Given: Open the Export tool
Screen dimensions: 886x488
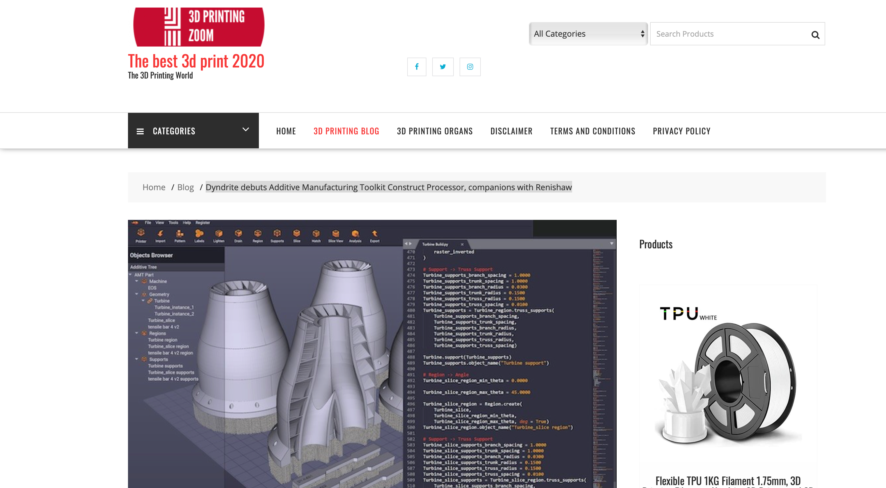Looking at the screenshot, I should pos(375,234).
